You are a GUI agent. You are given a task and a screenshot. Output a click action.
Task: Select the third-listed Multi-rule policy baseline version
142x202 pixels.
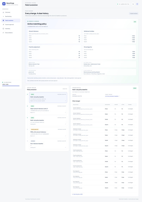(x=48, y=121)
